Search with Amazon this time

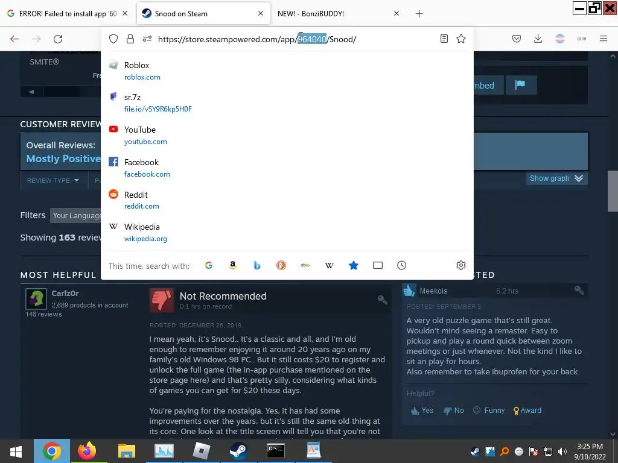click(233, 265)
